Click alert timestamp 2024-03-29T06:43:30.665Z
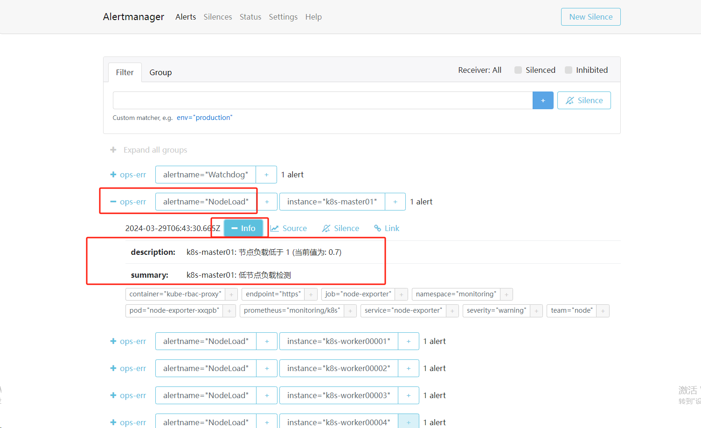701x428 pixels. (x=173, y=228)
